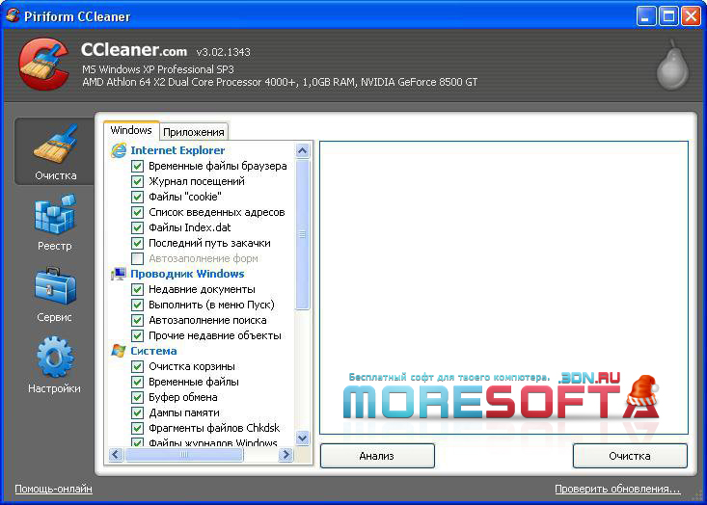Image resolution: width=707 pixels, height=505 pixels.
Task: Click the v3.02.1343 version text
Action: (223, 52)
